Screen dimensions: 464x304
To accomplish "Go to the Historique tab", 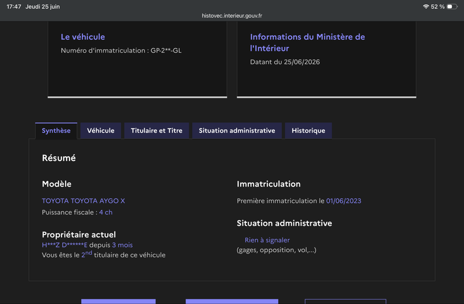I will click(x=309, y=131).
